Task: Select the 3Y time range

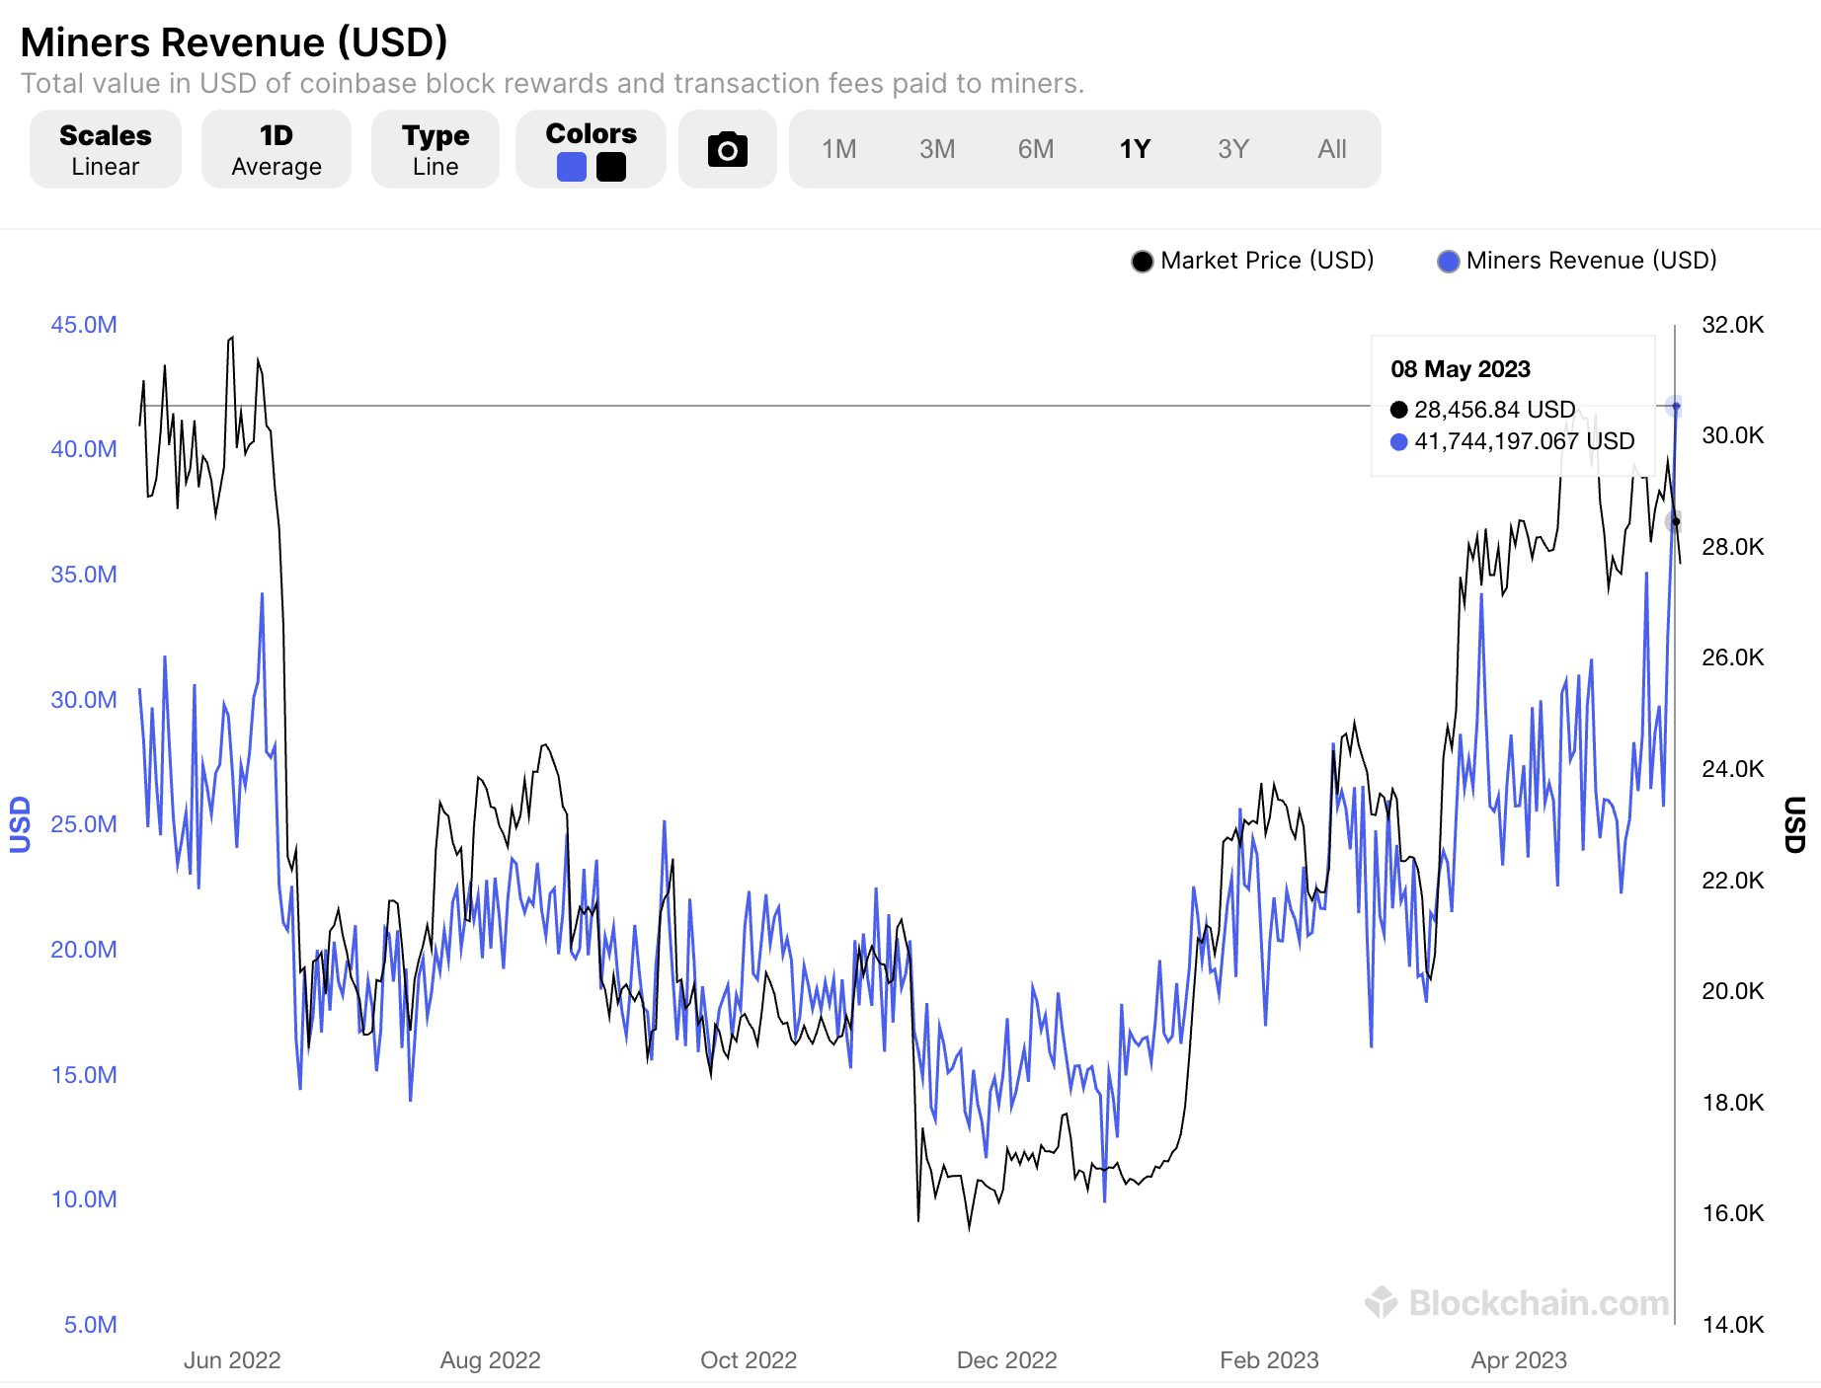Action: click(1233, 149)
